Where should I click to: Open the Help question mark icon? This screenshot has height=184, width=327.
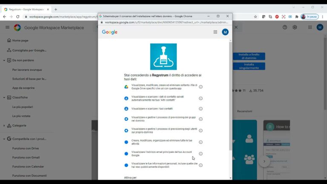click(x=285, y=27)
